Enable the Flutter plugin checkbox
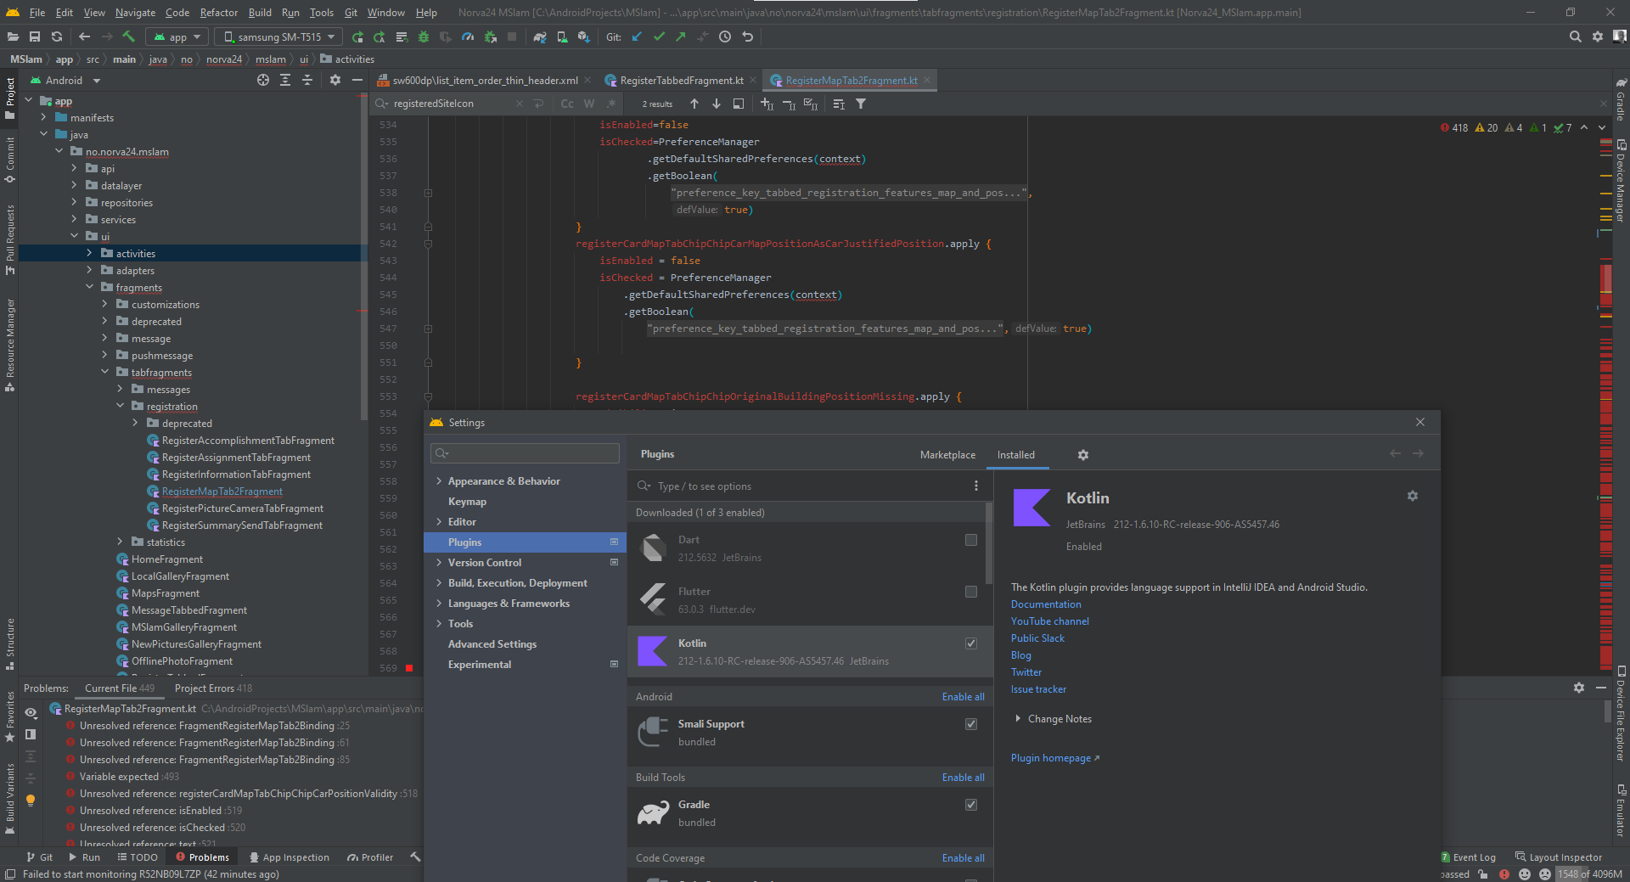Screen dimensions: 1630x882 pos(971,592)
